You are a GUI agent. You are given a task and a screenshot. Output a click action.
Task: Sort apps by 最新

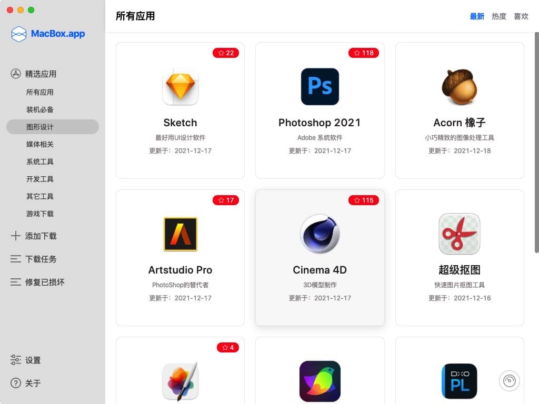coord(477,16)
